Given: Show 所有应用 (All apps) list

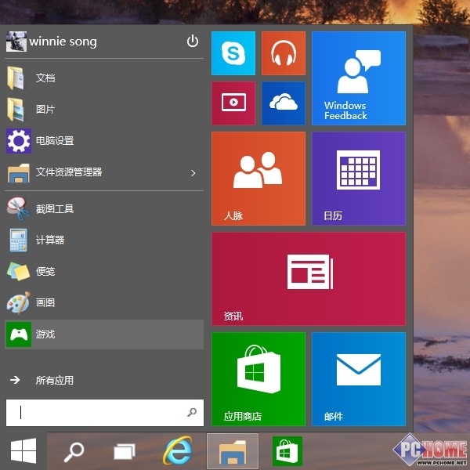Looking at the screenshot, I should point(53,381).
